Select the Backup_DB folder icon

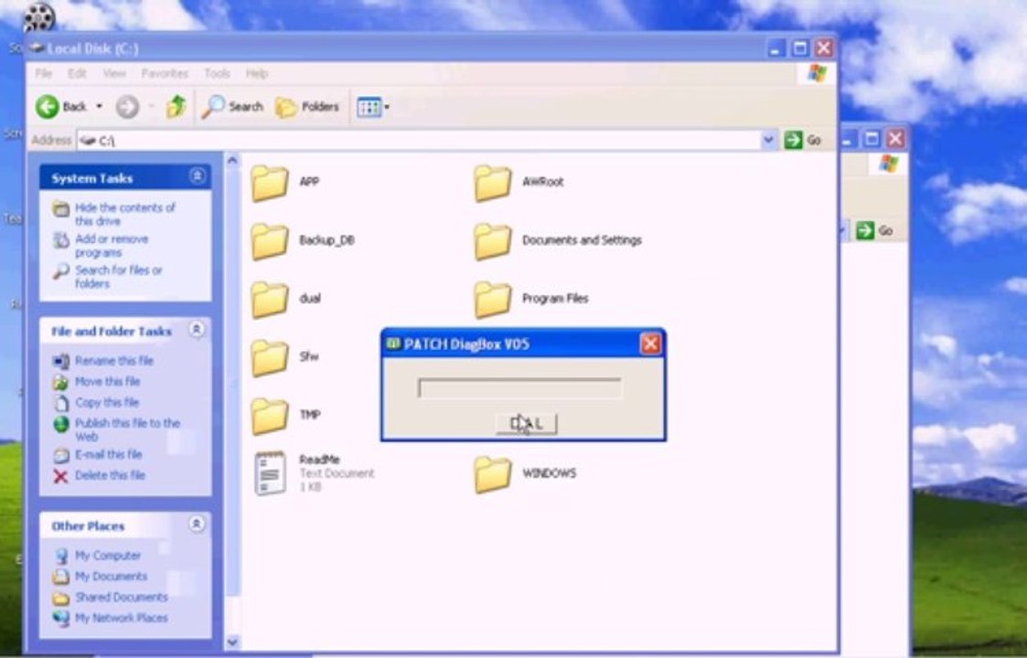pos(270,241)
